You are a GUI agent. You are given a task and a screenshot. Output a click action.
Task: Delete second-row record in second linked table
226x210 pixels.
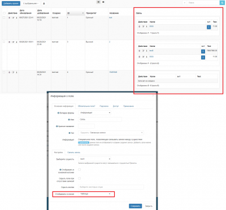140,56
